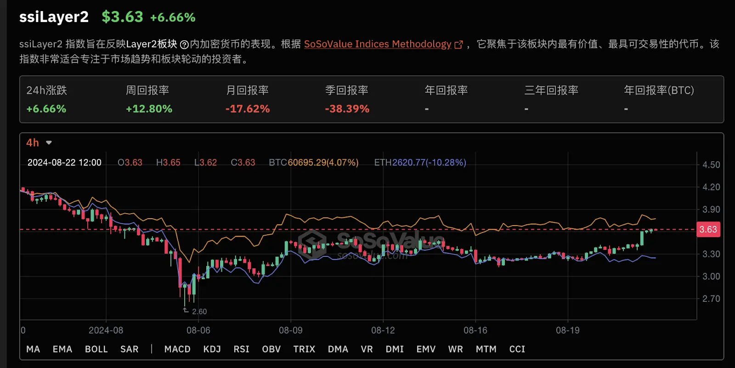Click the 年回报率(BTC) label
The image size is (735, 368).
point(659,90)
